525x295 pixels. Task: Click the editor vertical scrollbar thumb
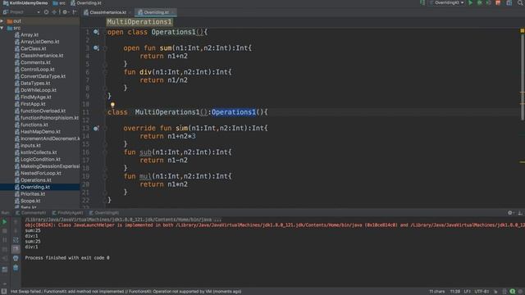click(x=523, y=77)
